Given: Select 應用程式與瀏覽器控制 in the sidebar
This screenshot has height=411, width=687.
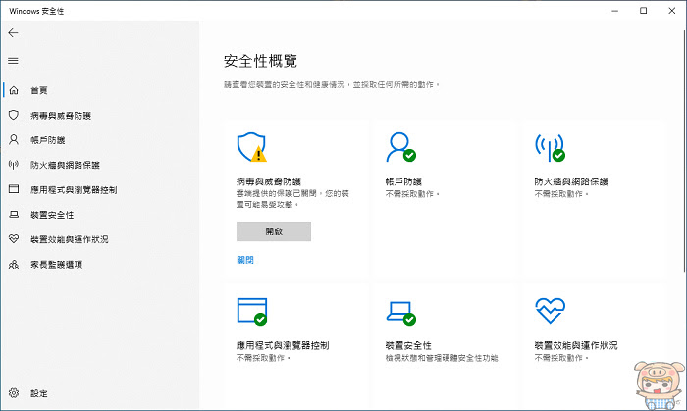Looking at the screenshot, I should pyautogui.click(x=74, y=189).
